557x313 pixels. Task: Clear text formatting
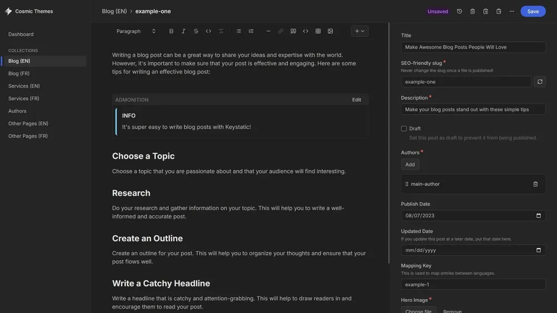(221, 31)
